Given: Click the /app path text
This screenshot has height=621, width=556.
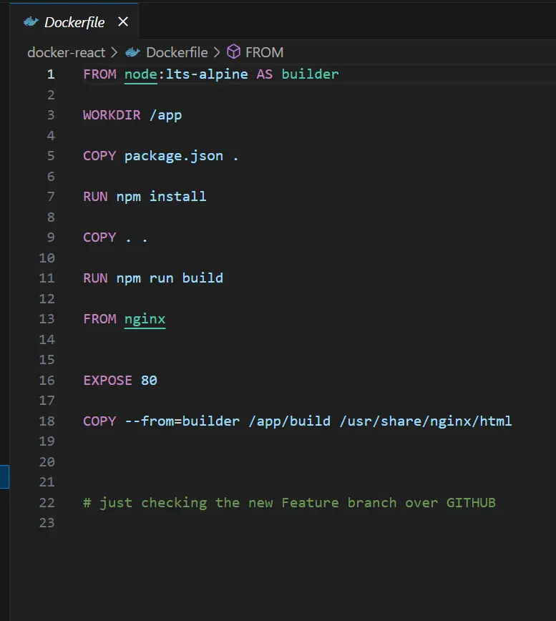Looking at the screenshot, I should [165, 115].
